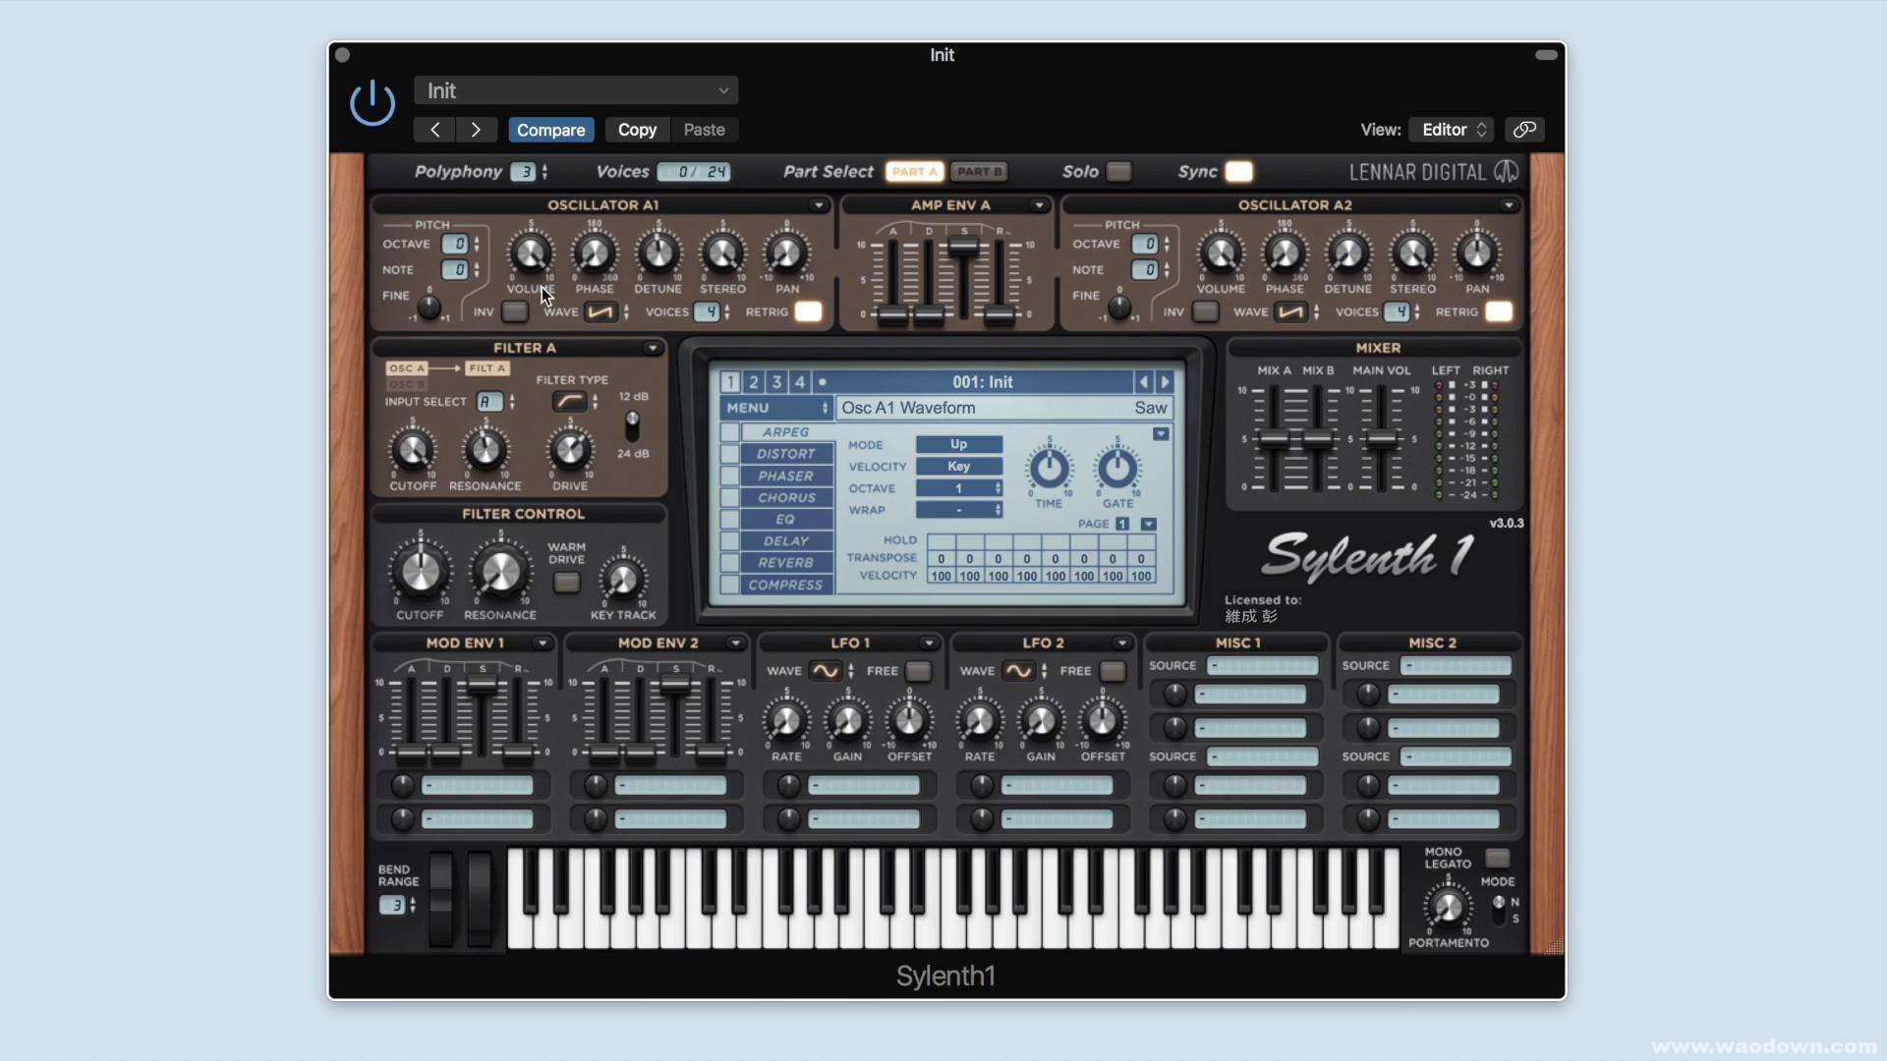
Task: Toggle the Solo button
Action: [1118, 172]
